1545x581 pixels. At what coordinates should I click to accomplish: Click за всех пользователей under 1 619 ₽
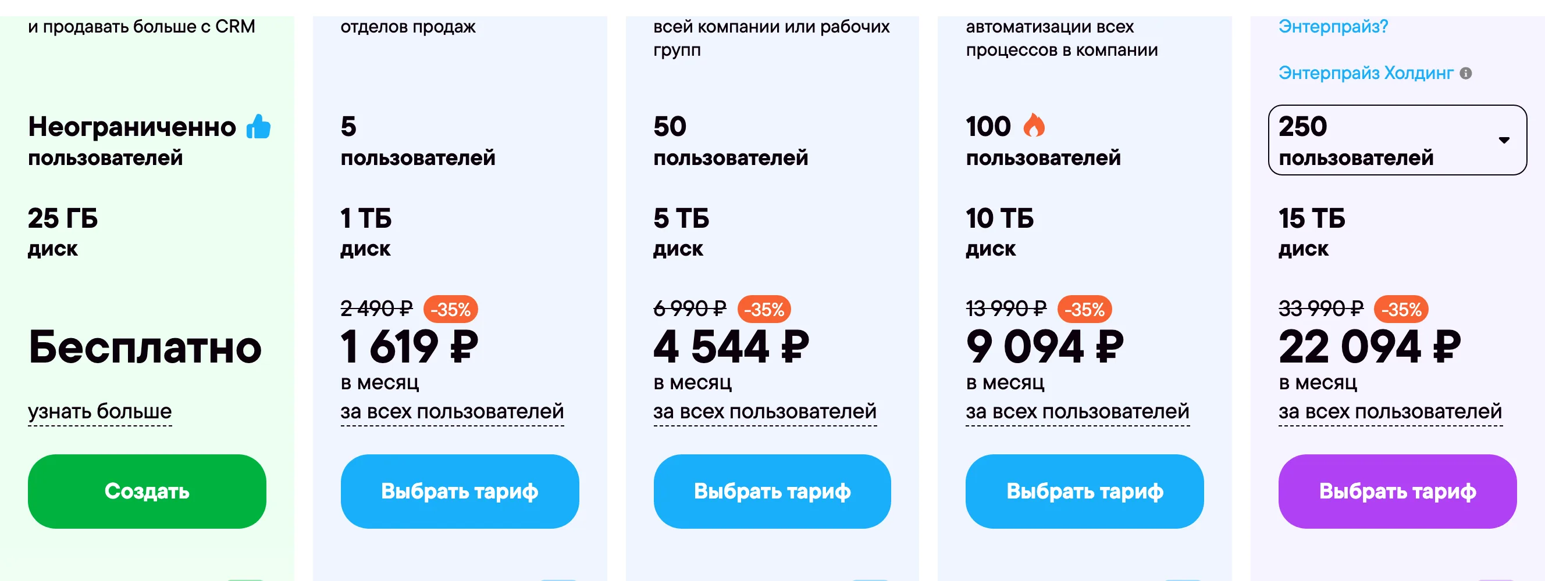coord(452,411)
